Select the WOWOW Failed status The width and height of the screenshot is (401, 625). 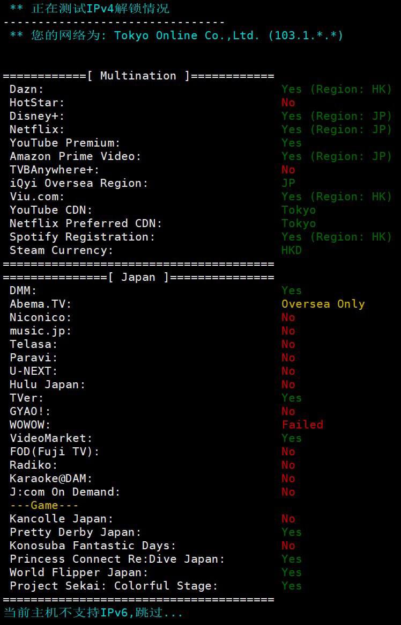point(302,425)
